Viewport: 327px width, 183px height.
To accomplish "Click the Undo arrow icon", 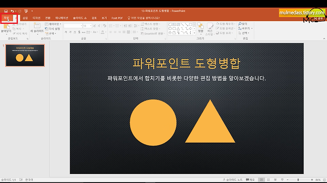I will (12, 11).
